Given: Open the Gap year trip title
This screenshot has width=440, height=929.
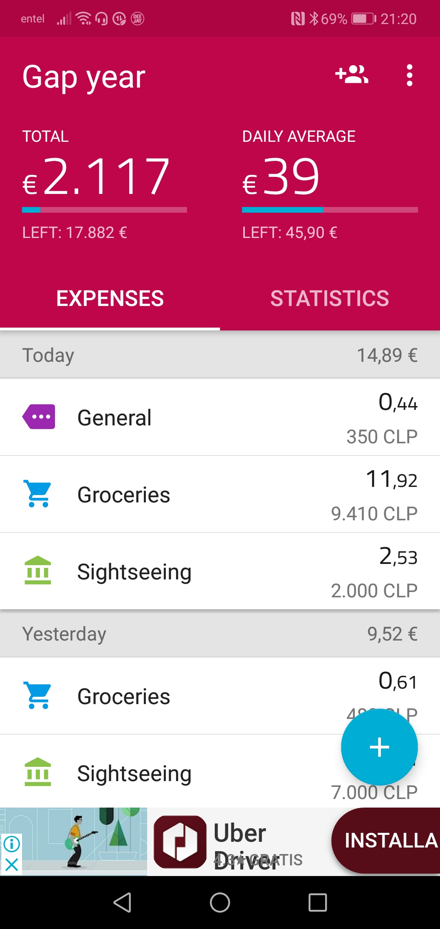Looking at the screenshot, I should (84, 77).
